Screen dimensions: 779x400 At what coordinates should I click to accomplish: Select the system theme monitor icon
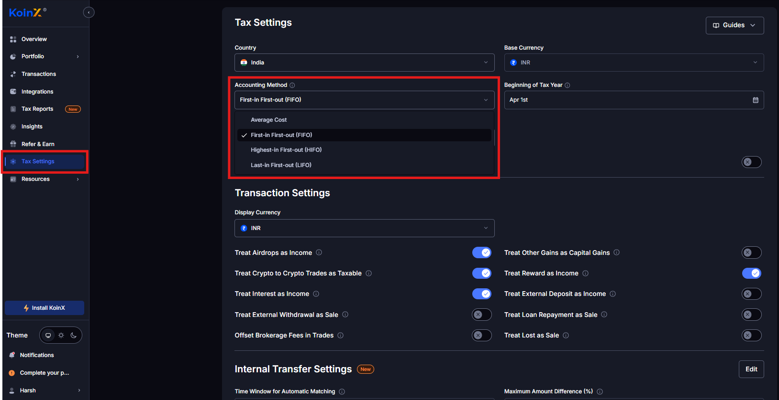tap(48, 335)
